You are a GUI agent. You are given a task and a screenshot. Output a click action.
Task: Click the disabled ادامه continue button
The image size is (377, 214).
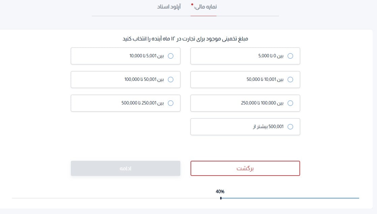(125, 168)
